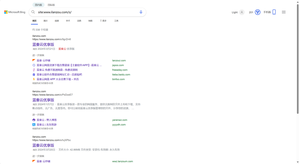The height and width of the screenshot is (164, 299).
Task: Select the 视频 videos tab
Action: [57, 21]
